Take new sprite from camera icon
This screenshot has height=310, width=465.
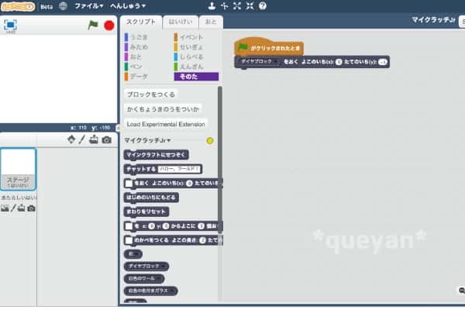click(107, 139)
